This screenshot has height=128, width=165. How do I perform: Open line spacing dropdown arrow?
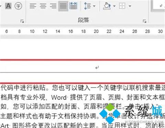tap(94, 6)
